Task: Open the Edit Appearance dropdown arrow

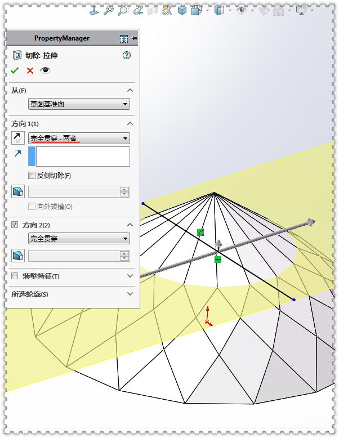Action: pos(252,11)
